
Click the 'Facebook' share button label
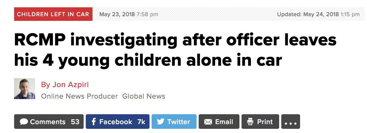point(116,122)
